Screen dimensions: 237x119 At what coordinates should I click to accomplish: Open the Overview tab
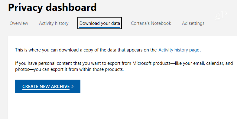coord(19,23)
